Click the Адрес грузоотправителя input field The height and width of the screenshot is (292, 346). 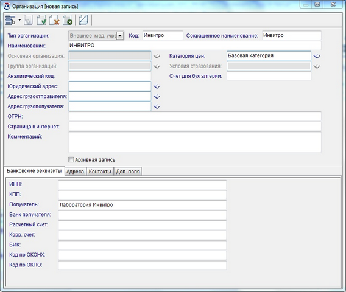pyautogui.click(x=110, y=96)
